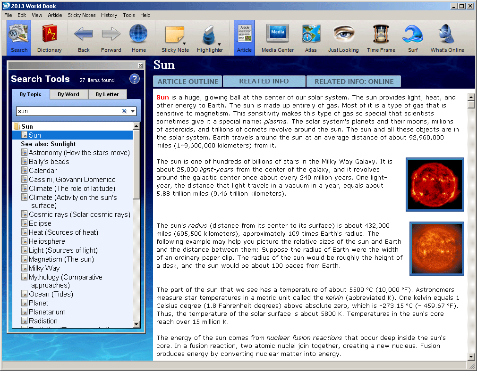Open the Search tool in toolbar

[19, 38]
